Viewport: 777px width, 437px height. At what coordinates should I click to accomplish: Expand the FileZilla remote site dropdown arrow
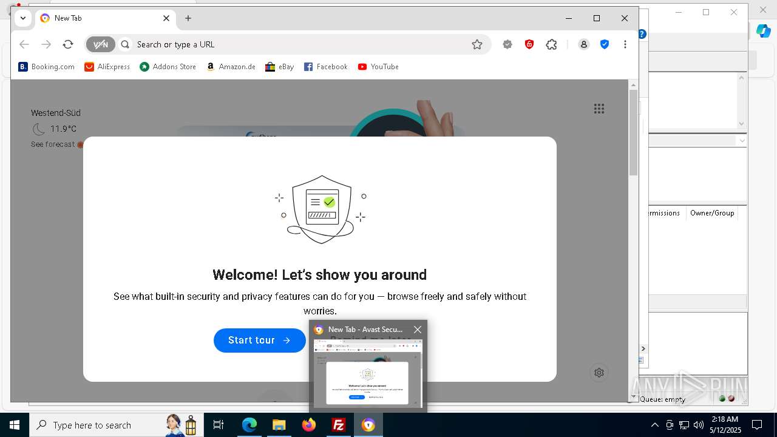(741, 140)
